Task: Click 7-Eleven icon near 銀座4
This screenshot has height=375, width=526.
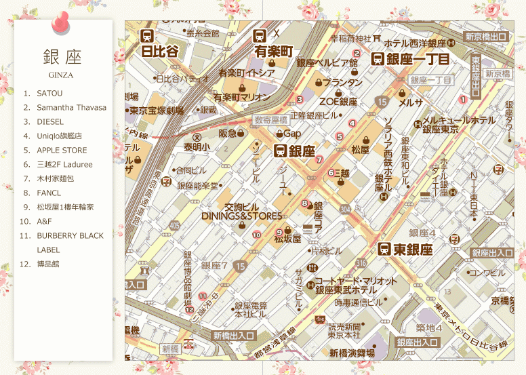Action: 455,239
